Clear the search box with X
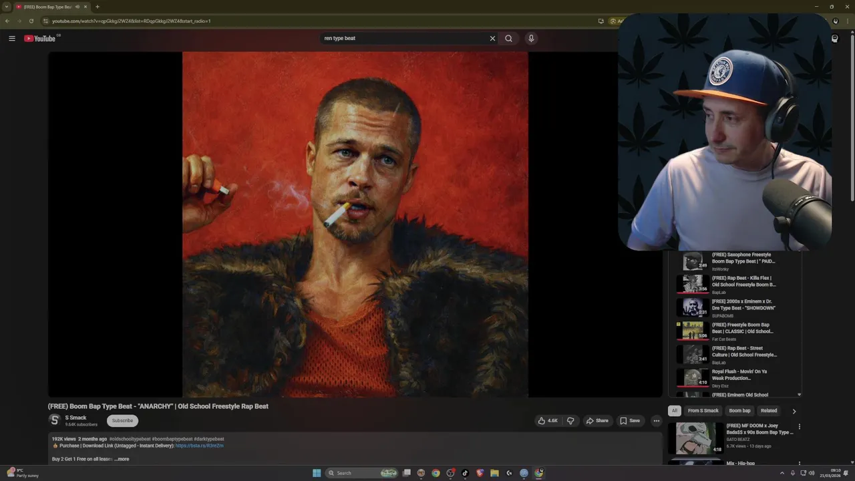The width and height of the screenshot is (855, 481). point(492,38)
